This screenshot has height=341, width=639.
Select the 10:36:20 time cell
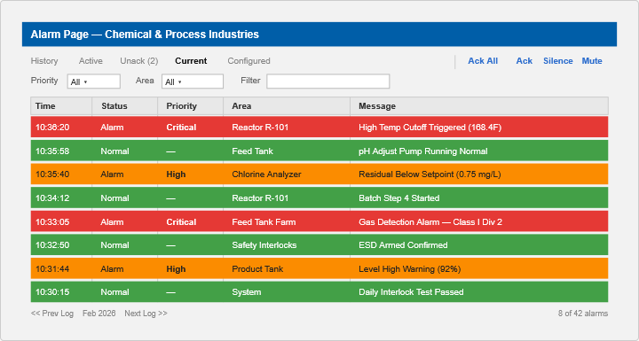tap(52, 128)
